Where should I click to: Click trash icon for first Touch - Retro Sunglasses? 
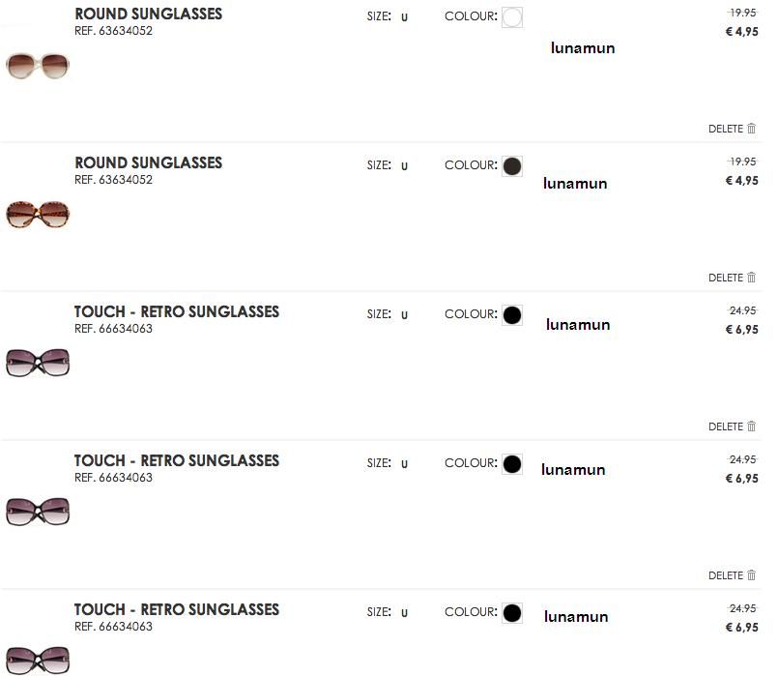pos(752,426)
